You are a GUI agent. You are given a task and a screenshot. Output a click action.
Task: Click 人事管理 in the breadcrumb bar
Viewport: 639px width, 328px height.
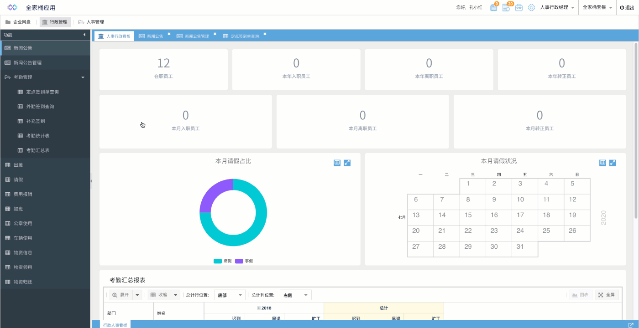click(x=95, y=21)
